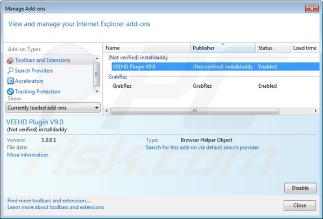Click the VEEHD Plugin V9.0 details heading

click(35, 122)
